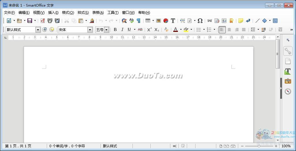This screenshot has height=151, width=296.
Task: Add a comment sticky note icon
Action: pyautogui.click(x=241, y=21)
